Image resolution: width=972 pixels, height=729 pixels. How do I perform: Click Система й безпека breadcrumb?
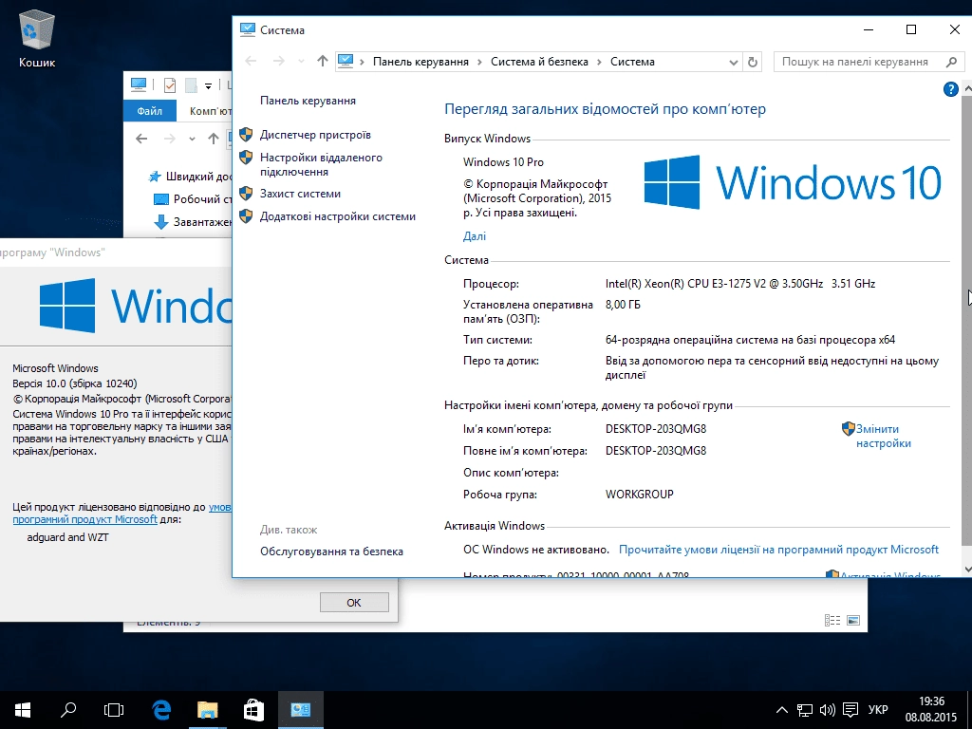[x=539, y=62]
